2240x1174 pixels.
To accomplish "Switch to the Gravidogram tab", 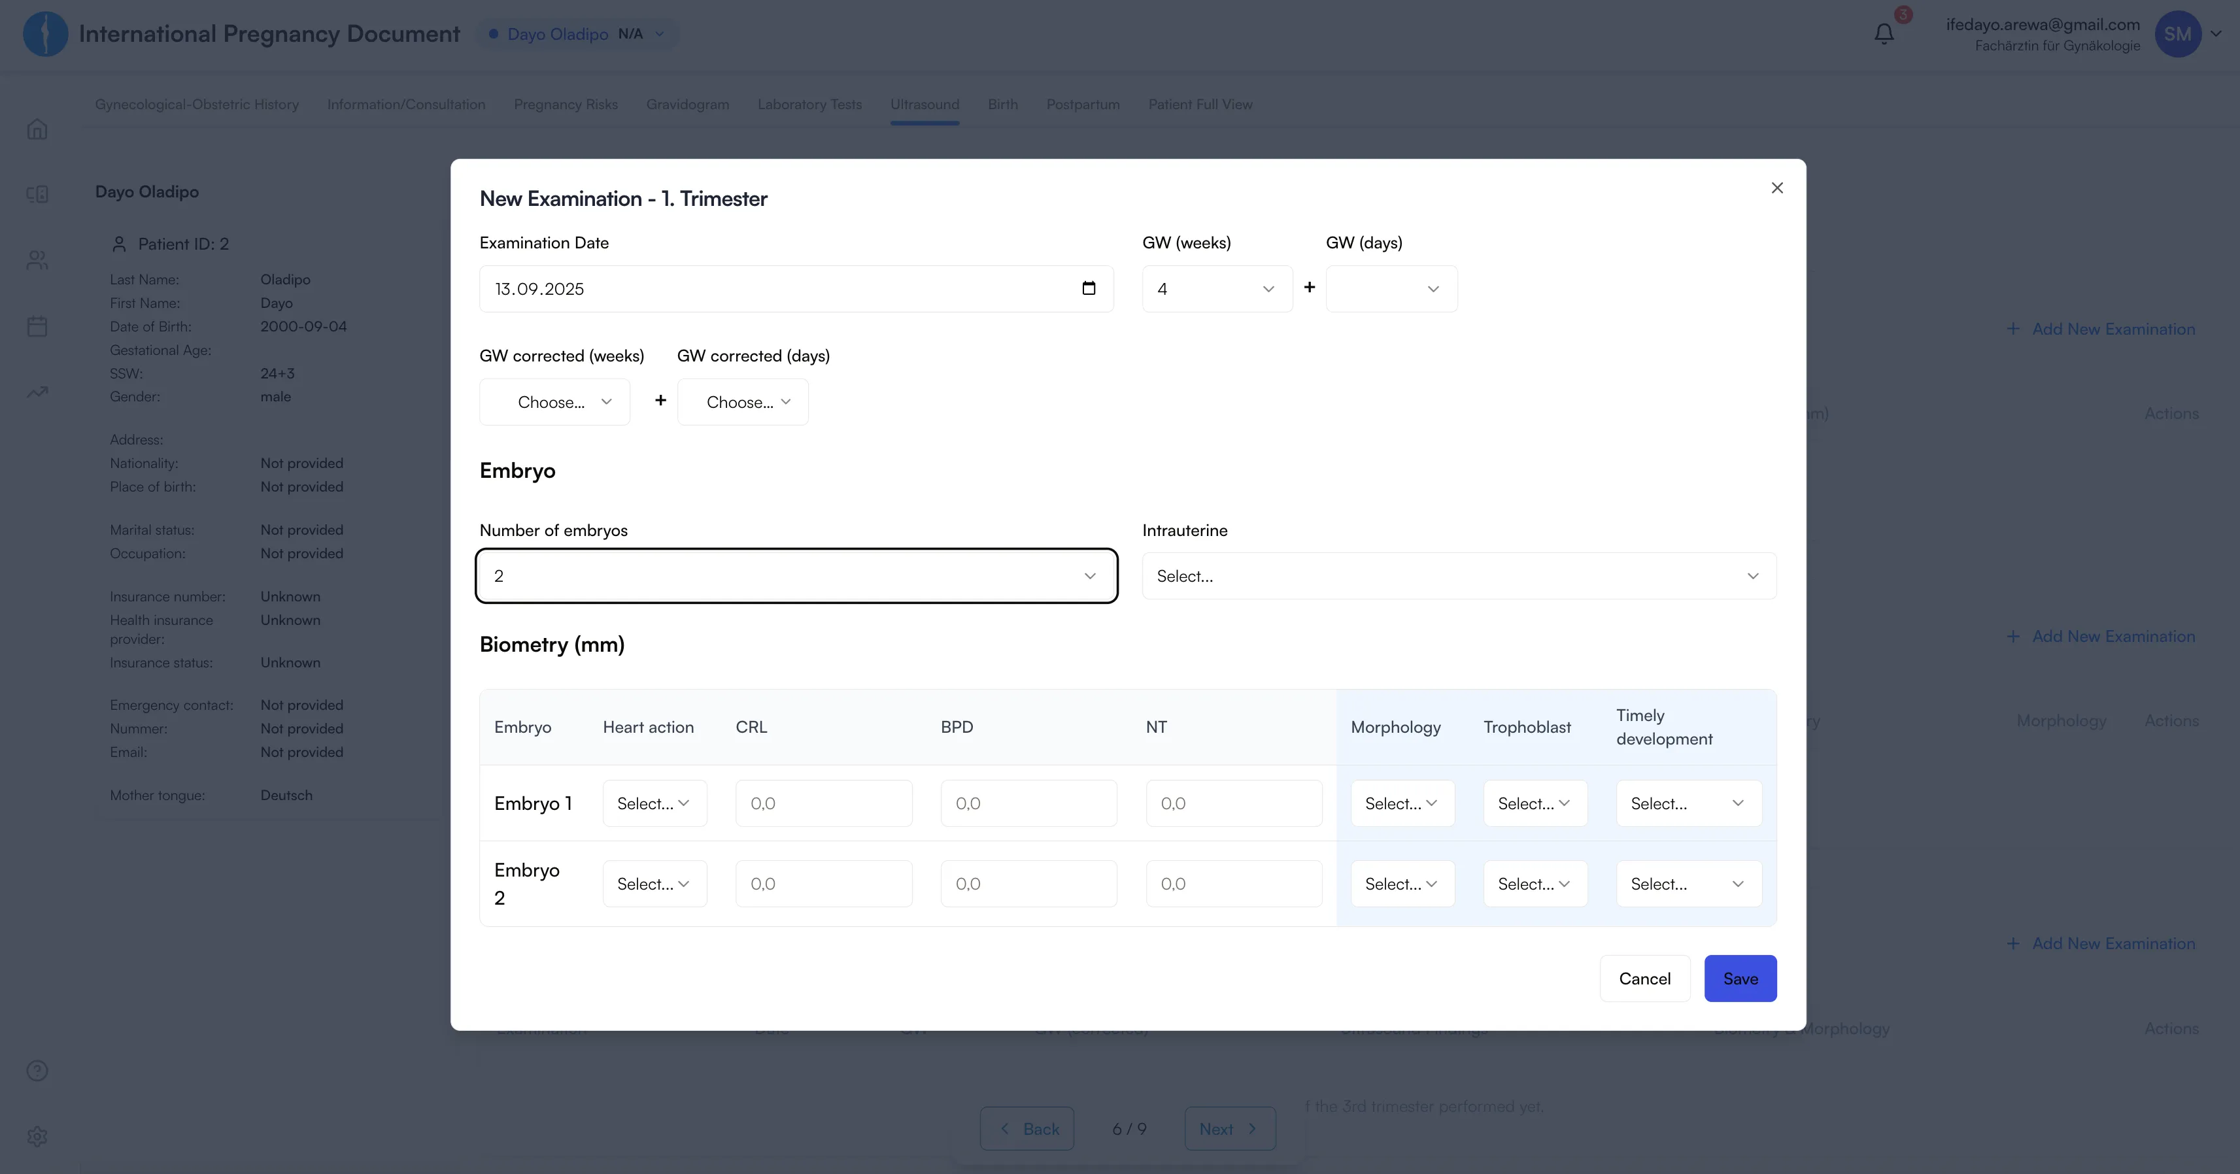I will (x=687, y=105).
